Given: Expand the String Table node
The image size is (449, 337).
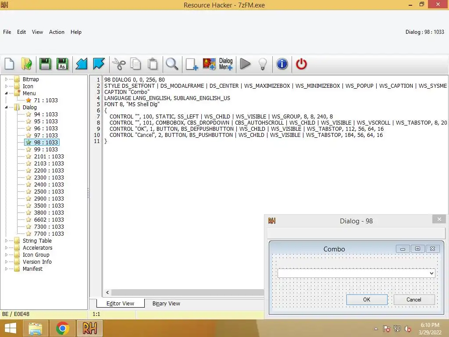Looking at the screenshot, I should point(6,241).
